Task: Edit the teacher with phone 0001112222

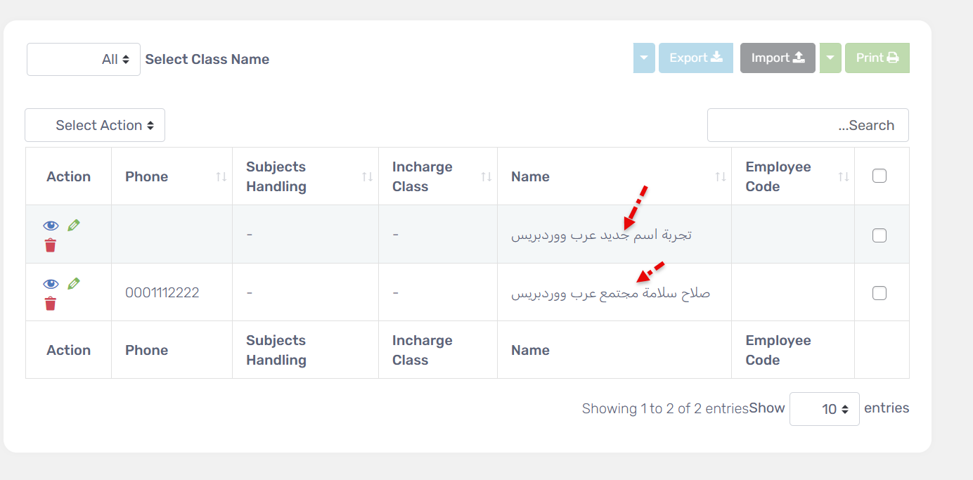Action: coord(74,284)
